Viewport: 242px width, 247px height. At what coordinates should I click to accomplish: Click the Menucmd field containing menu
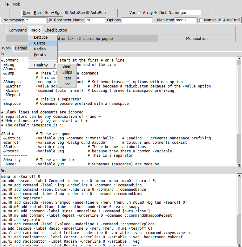pos(186,20)
